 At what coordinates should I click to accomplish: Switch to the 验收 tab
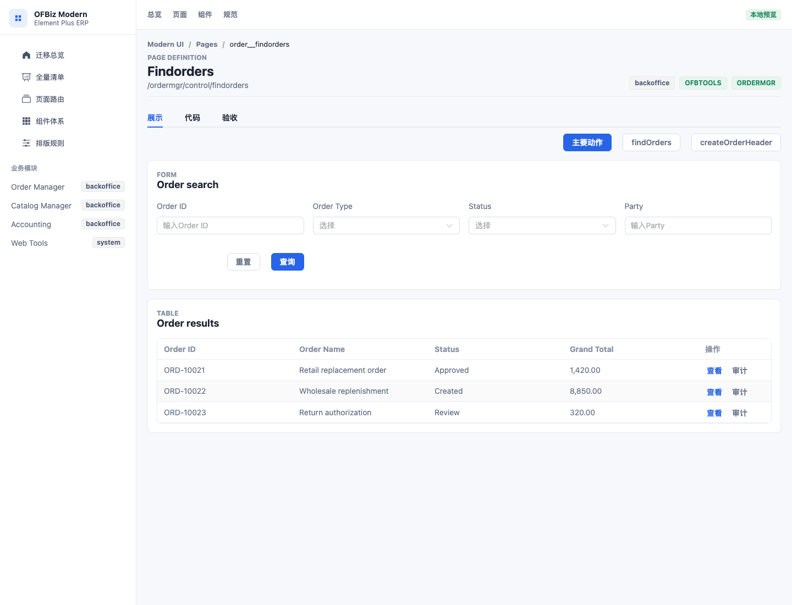click(x=230, y=118)
